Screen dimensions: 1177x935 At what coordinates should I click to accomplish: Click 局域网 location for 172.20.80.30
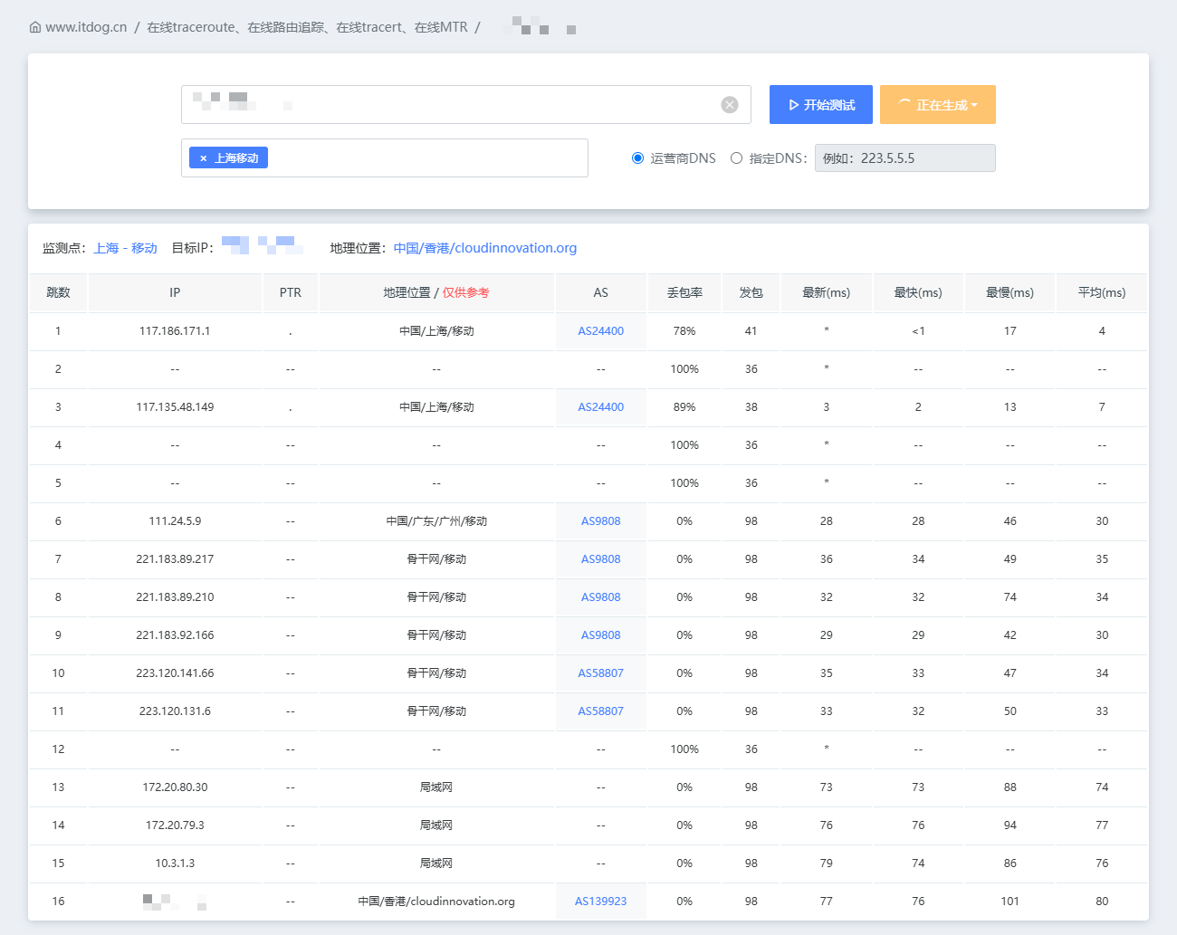(x=436, y=787)
